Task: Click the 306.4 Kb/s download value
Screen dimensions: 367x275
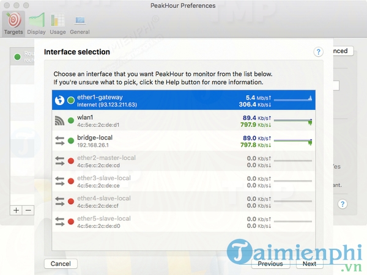Action: click(255, 105)
